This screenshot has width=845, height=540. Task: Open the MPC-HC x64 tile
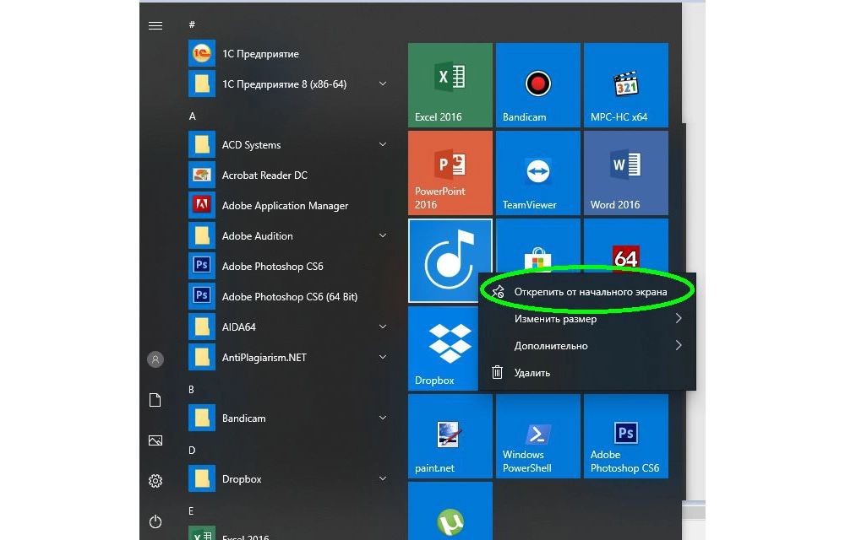click(x=625, y=85)
